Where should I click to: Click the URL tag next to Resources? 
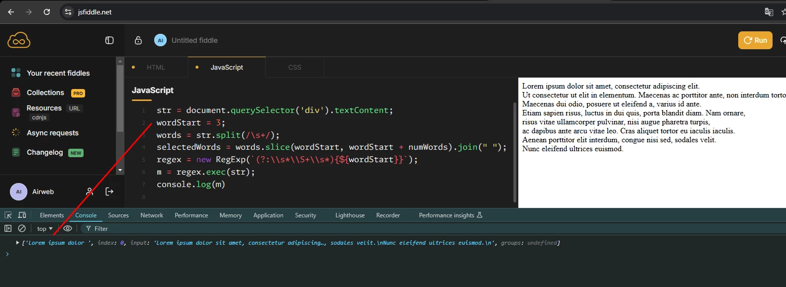(x=74, y=108)
